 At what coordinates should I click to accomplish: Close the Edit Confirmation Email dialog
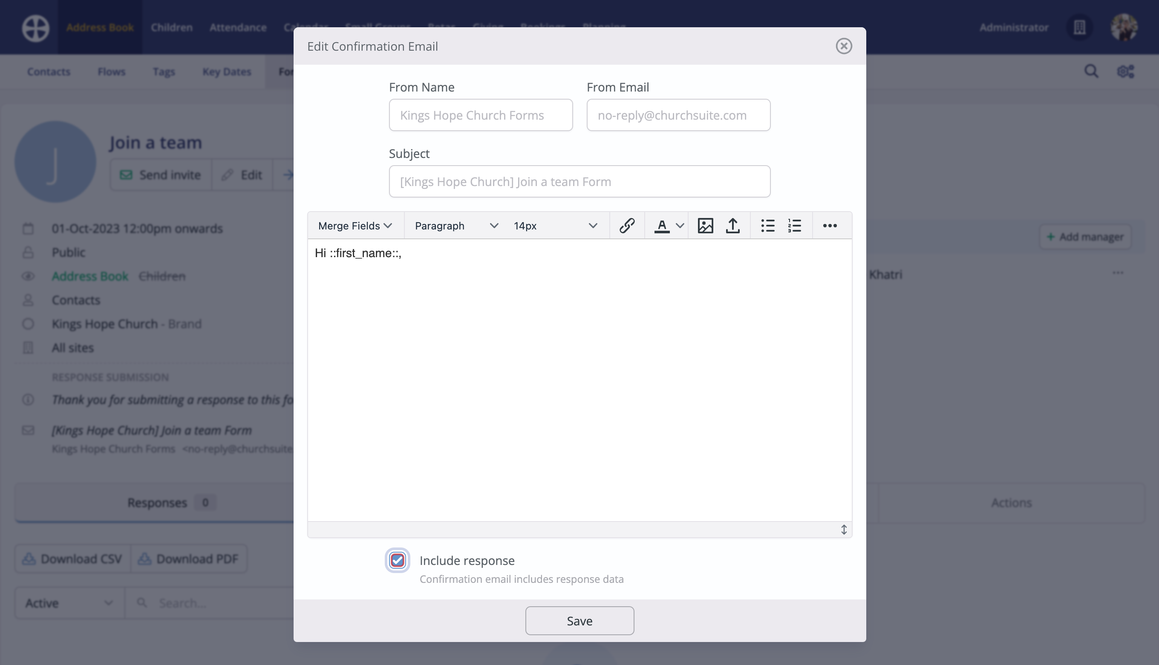pyautogui.click(x=844, y=46)
